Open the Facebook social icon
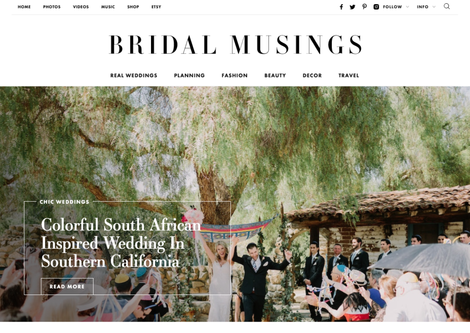Screen dimensions: 470x333 pos(341,7)
